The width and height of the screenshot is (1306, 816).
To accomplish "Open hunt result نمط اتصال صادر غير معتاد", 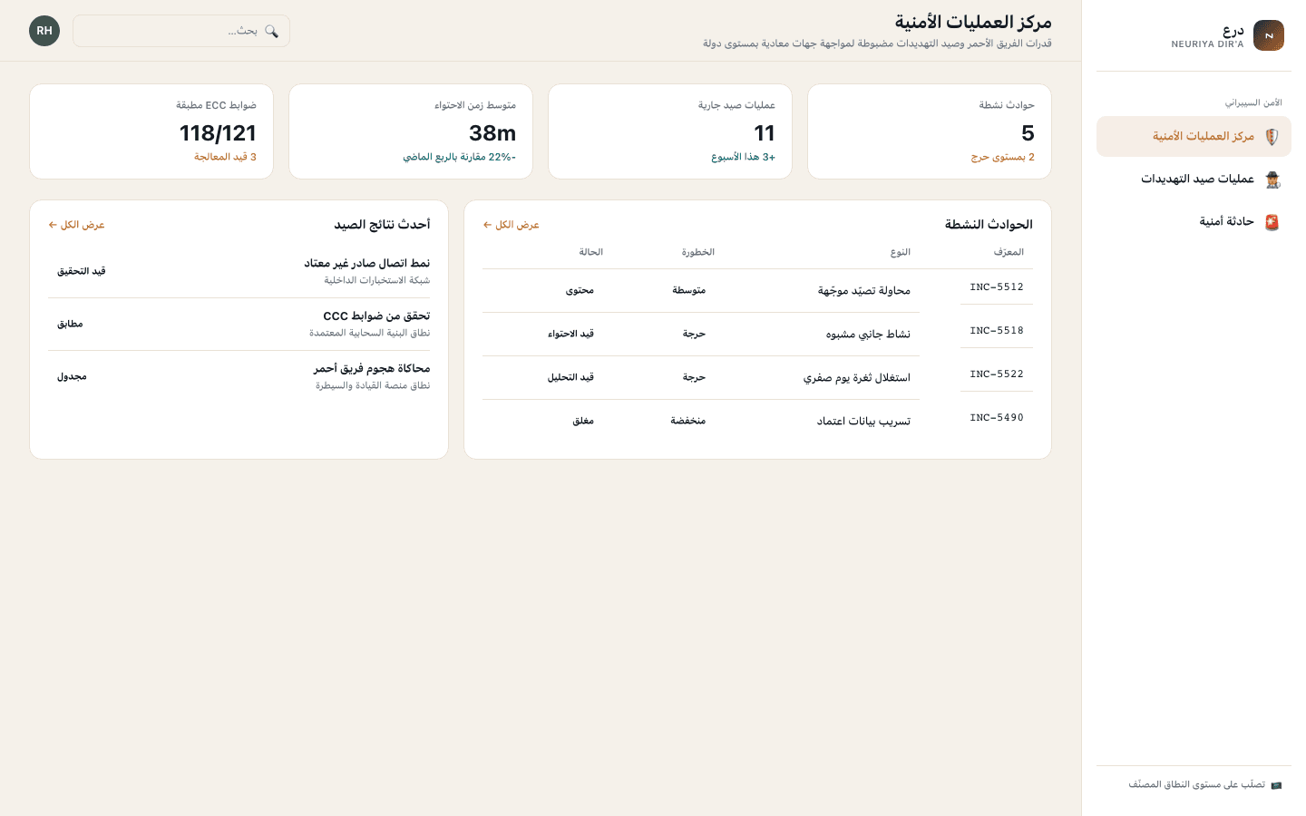I will point(367,263).
